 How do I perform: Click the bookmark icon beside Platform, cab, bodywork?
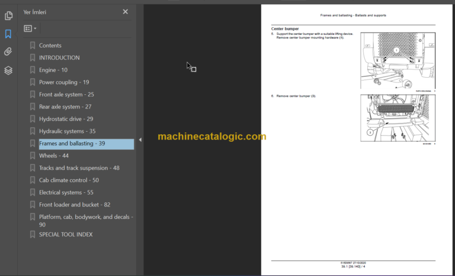33,217
